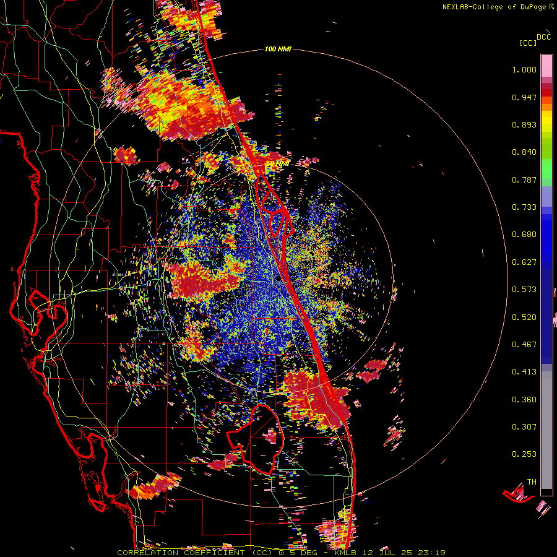Select the 0.947 scale value
Viewport: 557px width, 557px height.
524,97
